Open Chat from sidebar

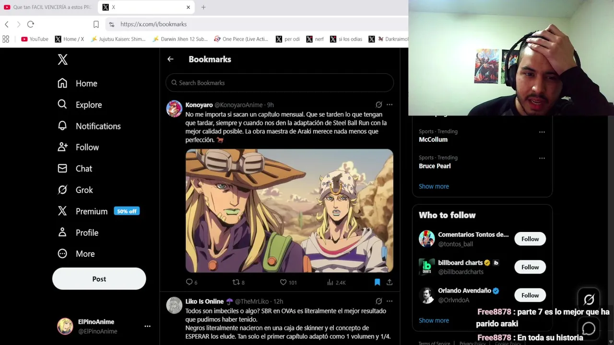point(75,169)
